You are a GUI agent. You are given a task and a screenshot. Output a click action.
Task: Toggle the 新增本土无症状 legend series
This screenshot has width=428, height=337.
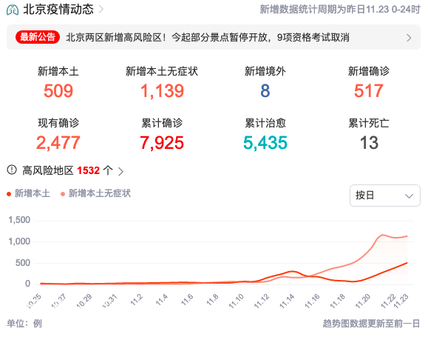pyautogui.click(x=96, y=193)
